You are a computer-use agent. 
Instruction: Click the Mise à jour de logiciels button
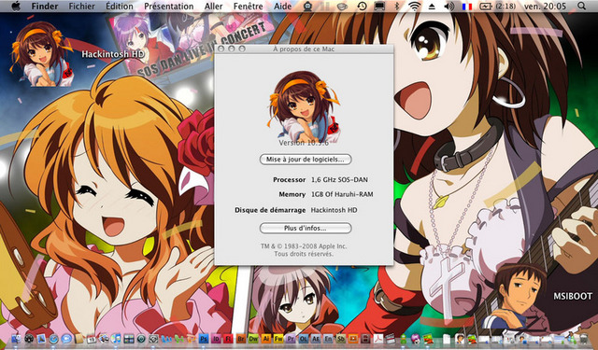306,160
